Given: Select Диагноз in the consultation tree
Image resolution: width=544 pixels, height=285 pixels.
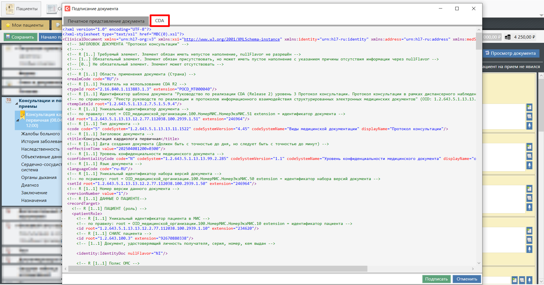Looking at the screenshot, I should tap(30, 185).
